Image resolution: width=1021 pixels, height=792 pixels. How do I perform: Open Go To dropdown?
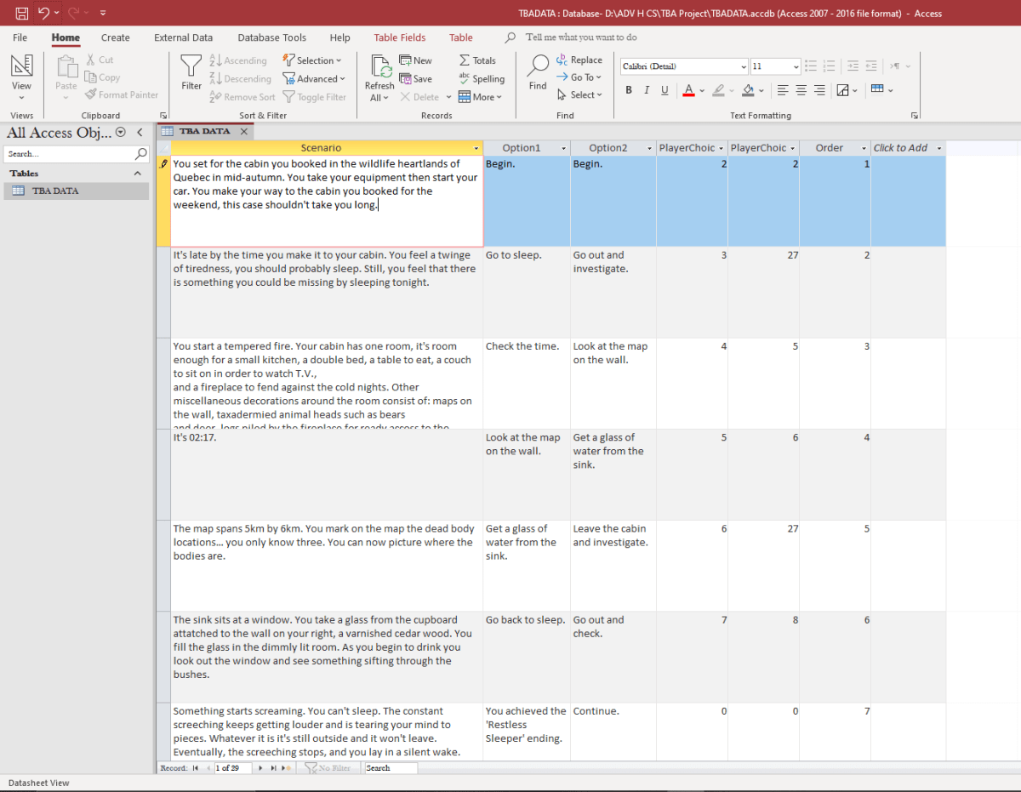coord(579,77)
